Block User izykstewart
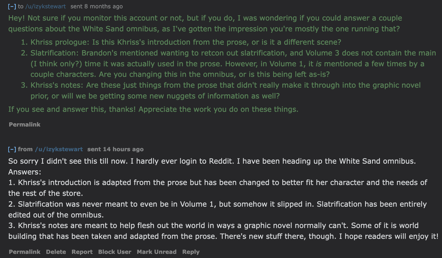 click(x=115, y=252)
